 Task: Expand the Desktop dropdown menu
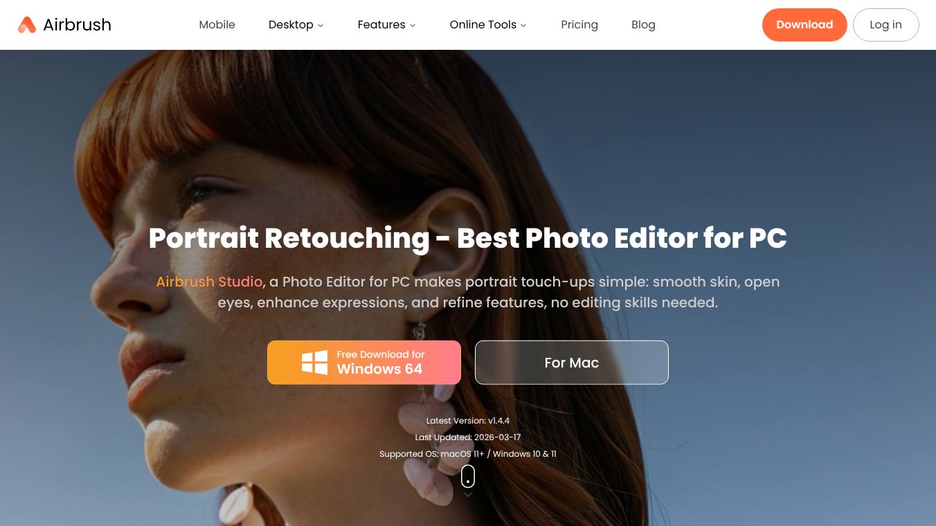pos(296,25)
